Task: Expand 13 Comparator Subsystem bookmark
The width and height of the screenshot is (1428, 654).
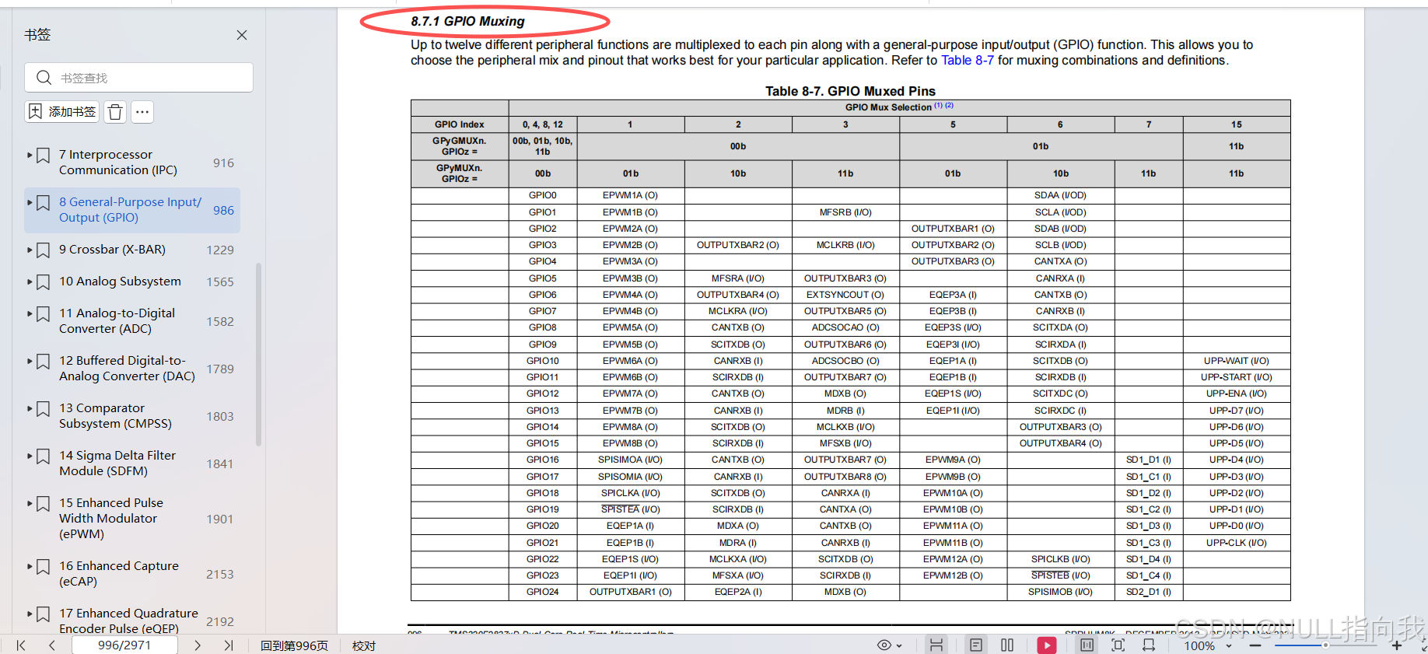Action: click(x=30, y=408)
